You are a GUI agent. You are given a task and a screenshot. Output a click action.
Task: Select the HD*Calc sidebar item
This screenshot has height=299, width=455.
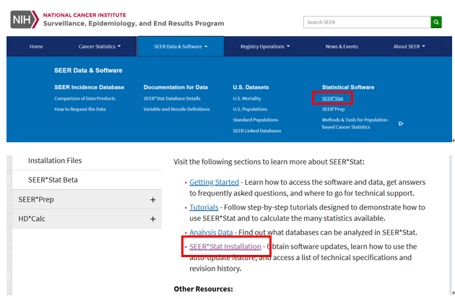(x=87, y=219)
